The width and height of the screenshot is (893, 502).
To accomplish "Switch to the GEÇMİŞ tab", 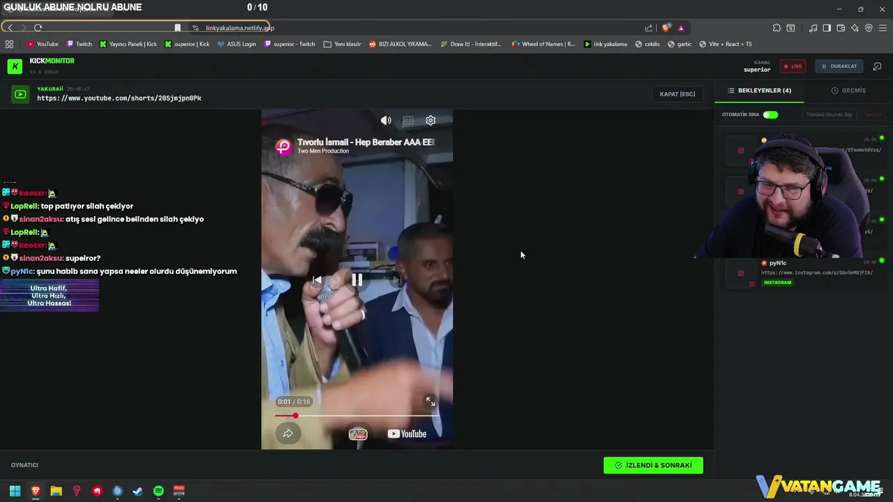I will (848, 91).
